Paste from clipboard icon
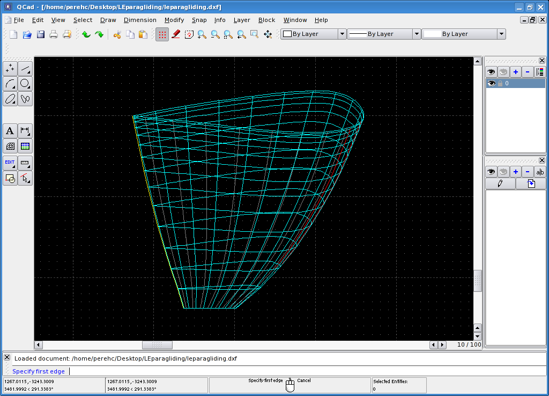Screen dimensions: 549x396 (143, 34)
